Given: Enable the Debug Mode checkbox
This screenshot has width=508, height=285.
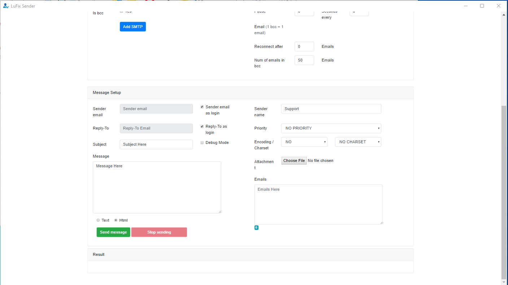Looking at the screenshot, I should [x=202, y=143].
